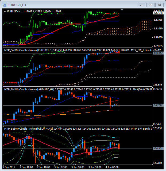Click the MTP_SubWinCandle EURJPY,H1 indicator label
Viewport: 166px width, 171px height.
coord(28,50)
